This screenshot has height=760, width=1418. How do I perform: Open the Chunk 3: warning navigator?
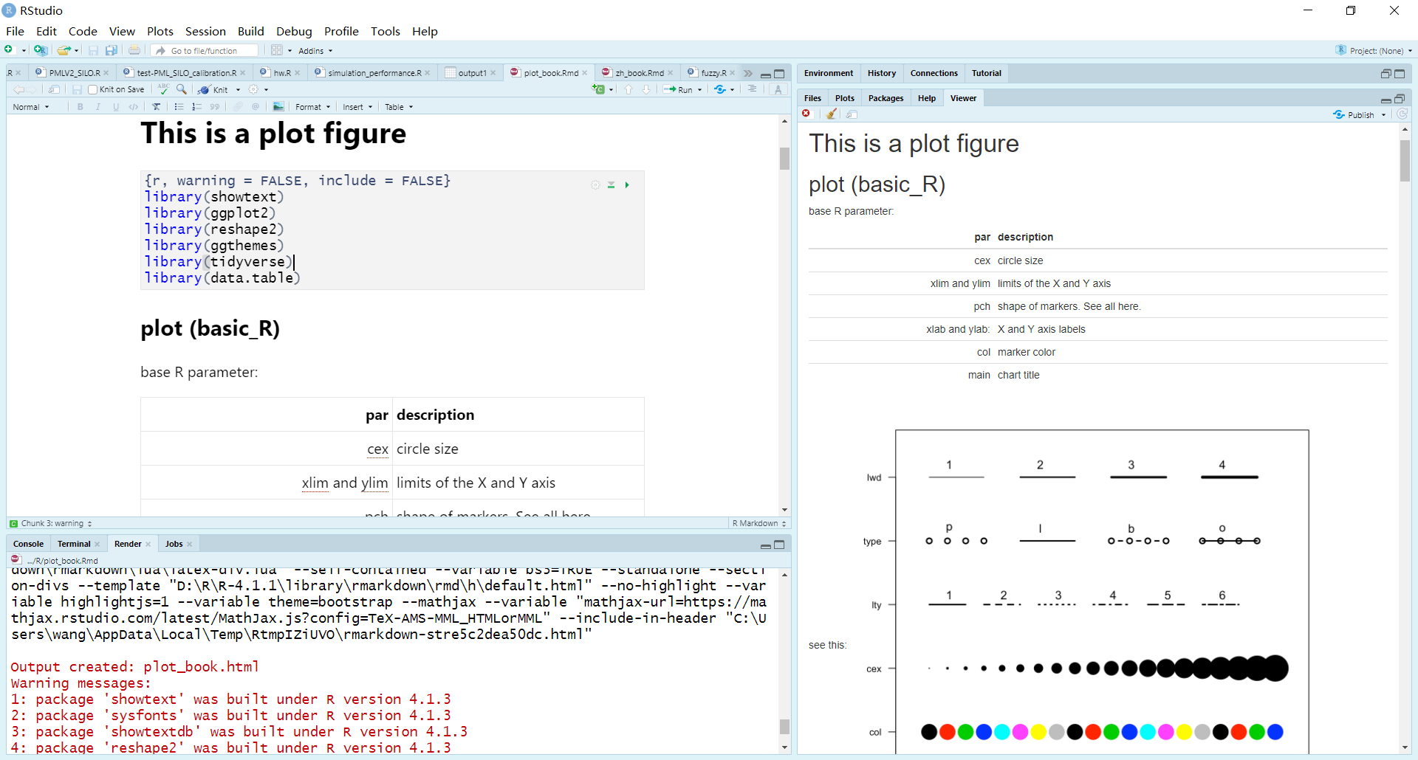pyautogui.click(x=51, y=524)
